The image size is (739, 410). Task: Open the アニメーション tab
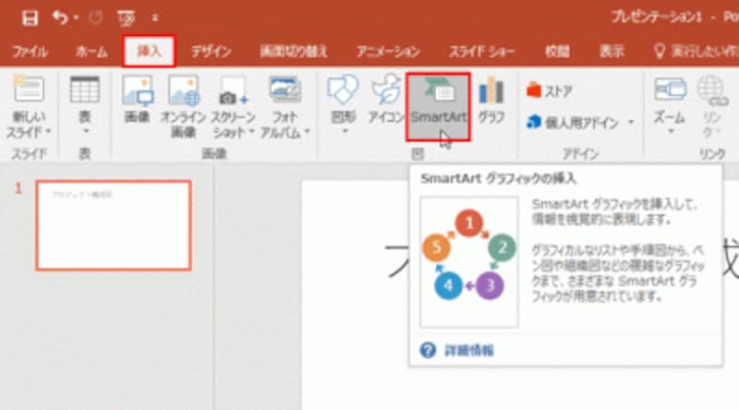click(x=388, y=51)
